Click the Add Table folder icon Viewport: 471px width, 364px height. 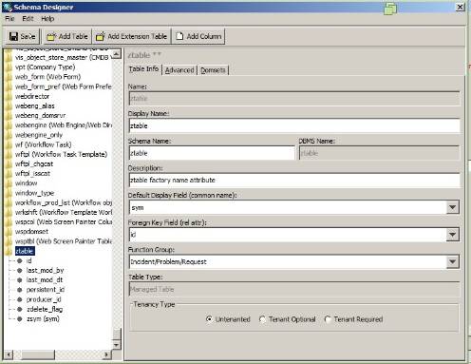click(x=51, y=36)
